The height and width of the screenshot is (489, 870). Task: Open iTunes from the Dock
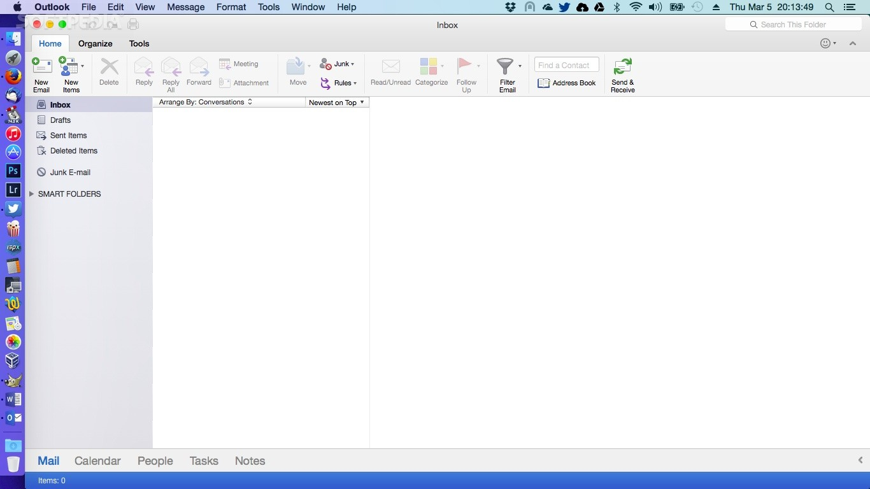pos(13,134)
